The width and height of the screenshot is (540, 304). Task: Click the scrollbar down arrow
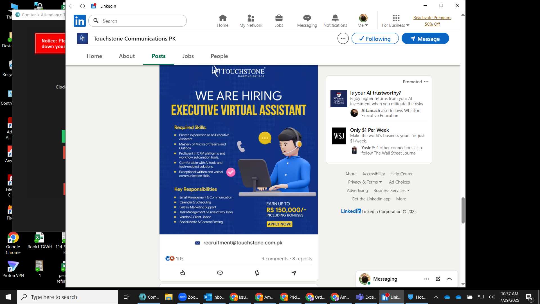point(463,284)
